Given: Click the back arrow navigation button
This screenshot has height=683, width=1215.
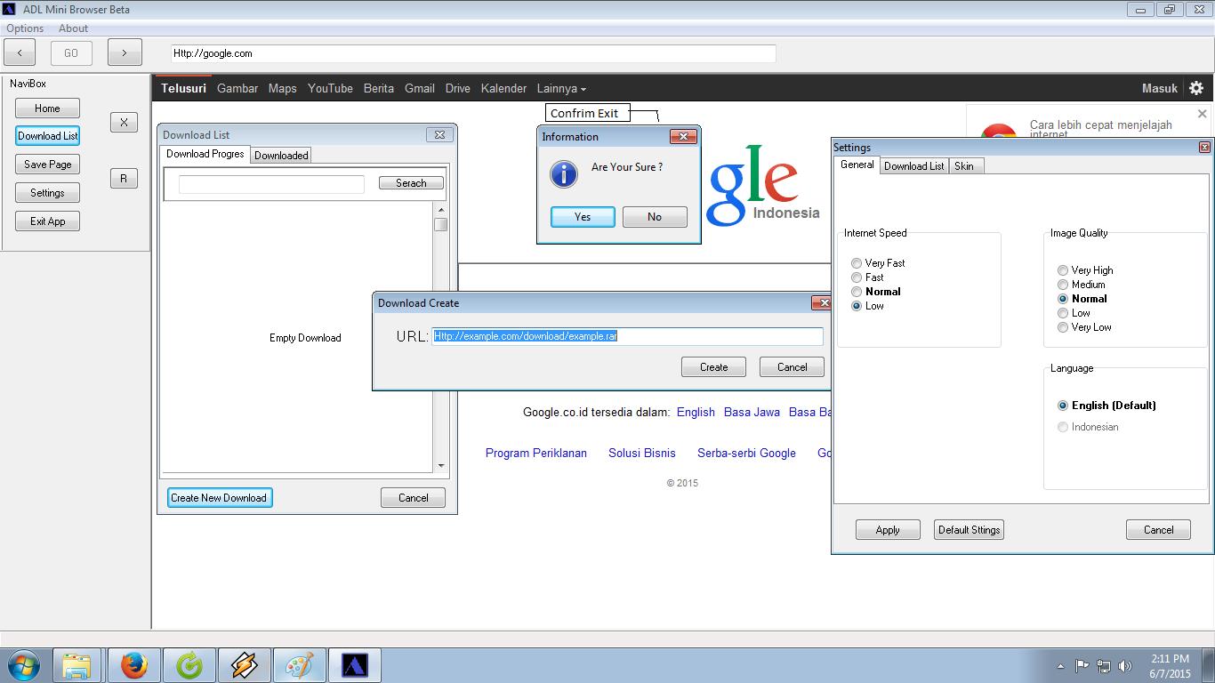Looking at the screenshot, I should coord(20,52).
